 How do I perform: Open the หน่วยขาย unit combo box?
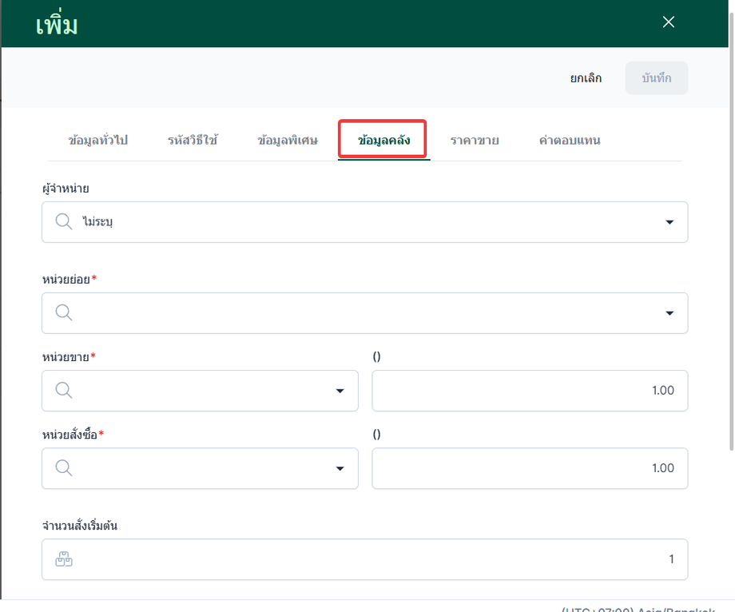[201, 391]
